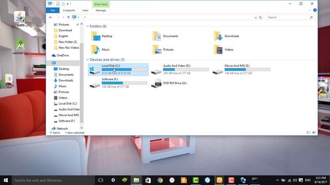
Task: Open the recent locations dropdown arrow
Action: (x=63, y=17)
